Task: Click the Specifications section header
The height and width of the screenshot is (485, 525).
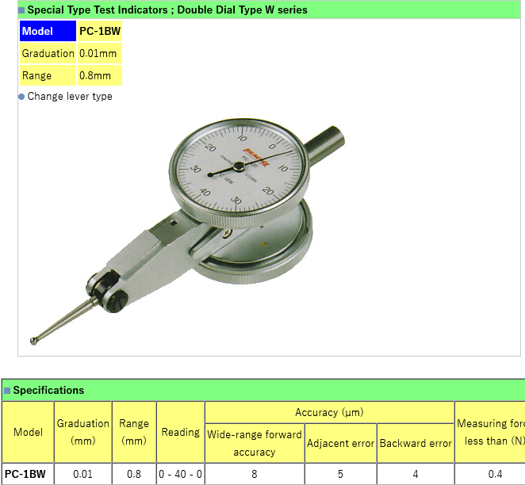Action: [49, 391]
